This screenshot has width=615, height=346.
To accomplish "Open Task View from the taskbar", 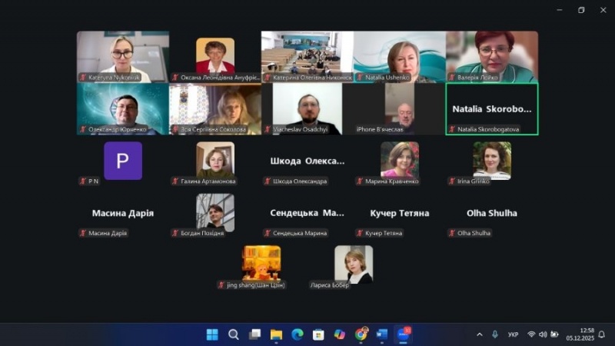I will (x=255, y=334).
